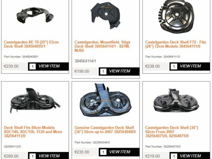Follow the Castelgarden Deck Shell F72 title link
212x159 pixels.
(176, 44)
